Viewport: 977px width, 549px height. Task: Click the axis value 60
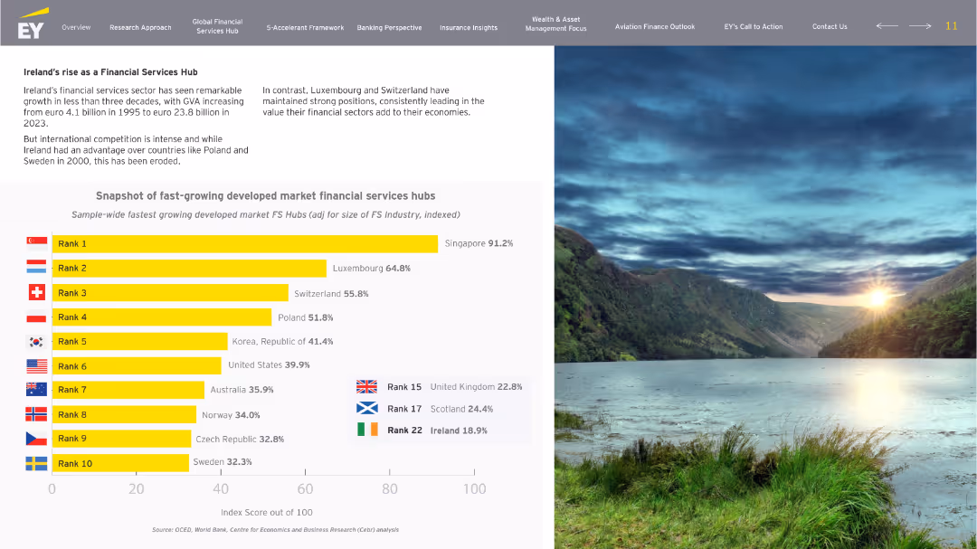(x=305, y=489)
